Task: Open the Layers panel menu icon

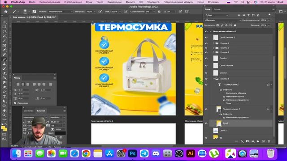Action: 273,9
